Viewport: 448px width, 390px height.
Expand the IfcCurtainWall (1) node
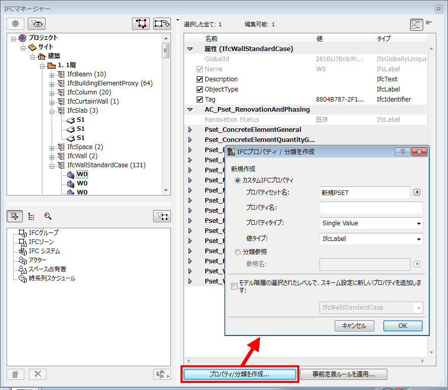[52, 103]
